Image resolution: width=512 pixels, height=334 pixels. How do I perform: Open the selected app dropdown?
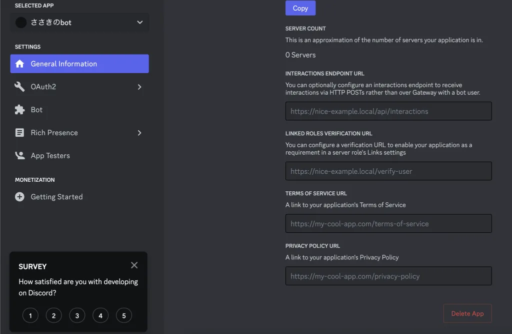79,22
